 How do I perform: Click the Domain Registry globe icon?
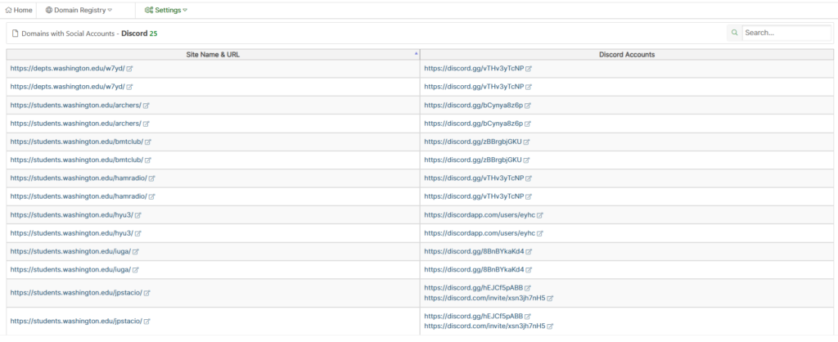pyautogui.click(x=49, y=10)
